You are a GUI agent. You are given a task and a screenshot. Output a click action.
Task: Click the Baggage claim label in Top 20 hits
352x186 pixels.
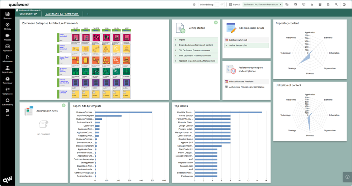pyautogui.click(x=186, y=166)
